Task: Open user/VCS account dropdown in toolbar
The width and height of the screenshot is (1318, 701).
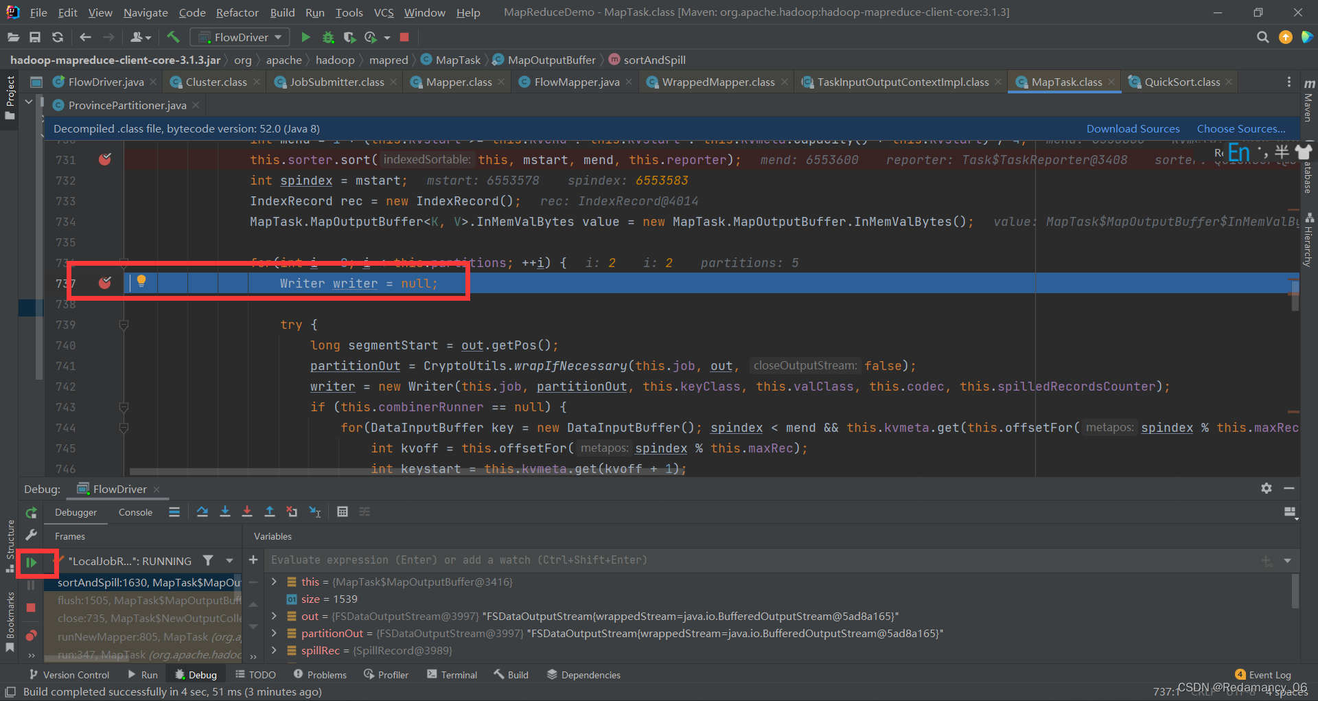Action: [x=141, y=37]
